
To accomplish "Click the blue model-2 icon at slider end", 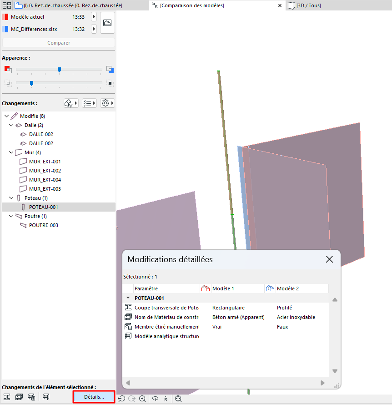I will pyautogui.click(x=110, y=70).
